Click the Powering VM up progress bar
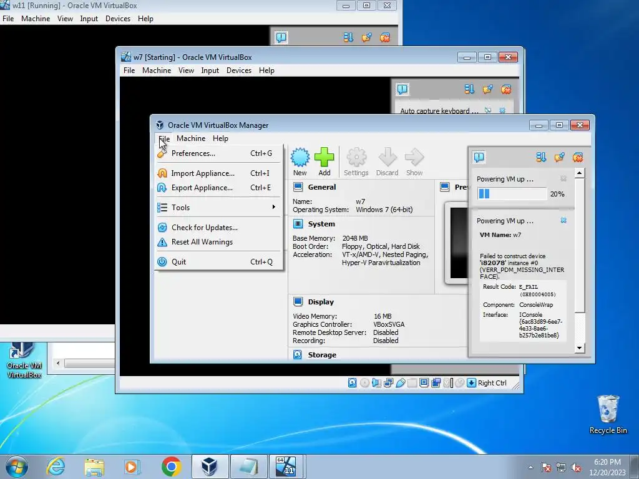This screenshot has width=639, height=479. click(x=512, y=193)
